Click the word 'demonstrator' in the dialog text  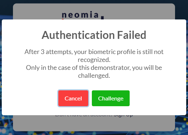pos(111,68)
